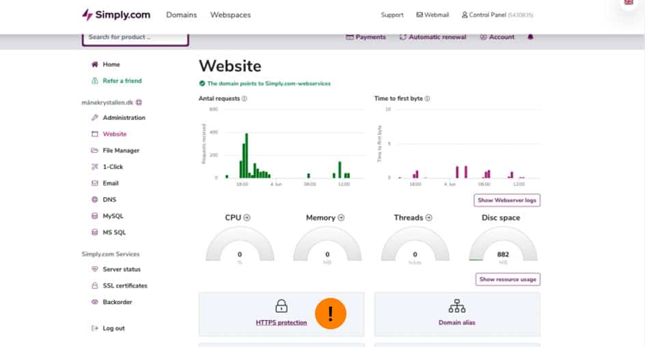Click the green checkmark domain status icon

tap(202, 83)
